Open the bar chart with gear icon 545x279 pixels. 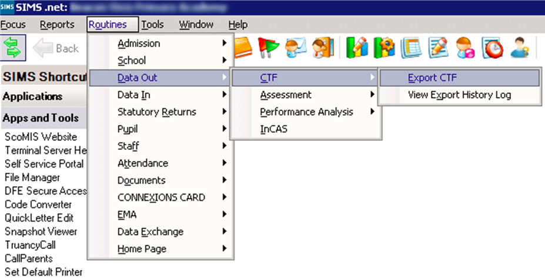pos(384,48)
